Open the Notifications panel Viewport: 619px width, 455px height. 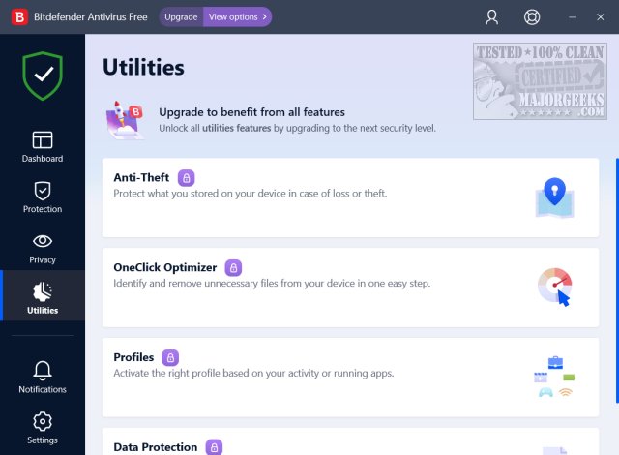tap(43, 377)
